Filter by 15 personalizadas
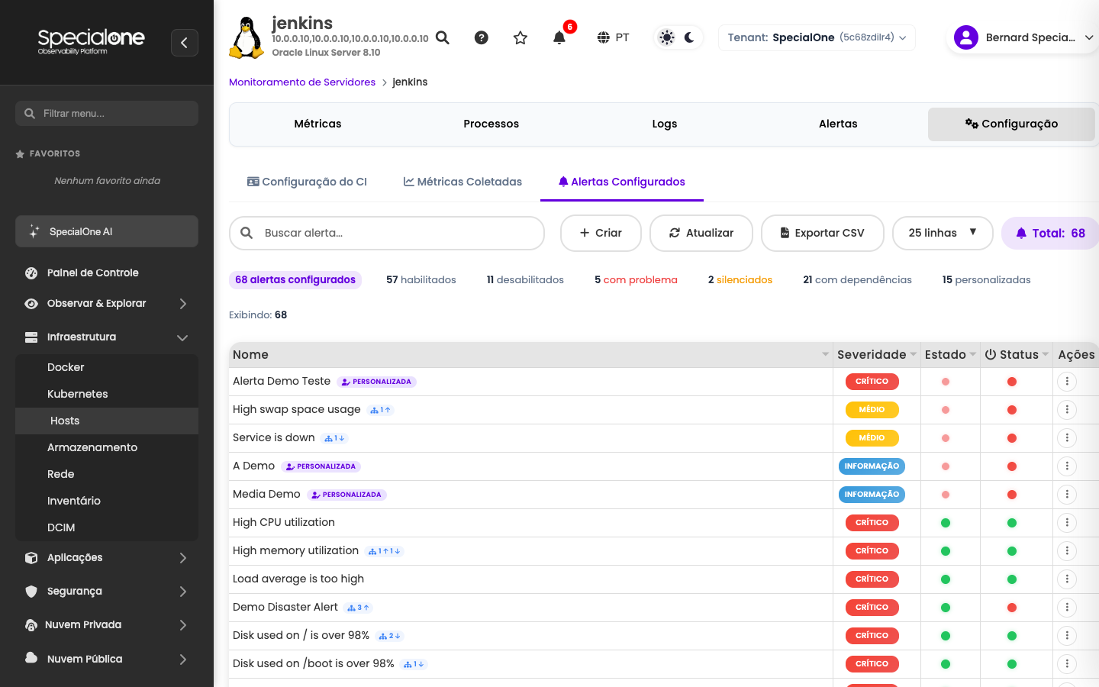This screenshot has height=687, width=1099. pyautogui.click(x=986, y=279)
